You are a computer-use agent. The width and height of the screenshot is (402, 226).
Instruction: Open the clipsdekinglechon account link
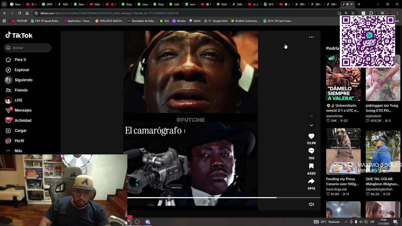pos(379,189)
